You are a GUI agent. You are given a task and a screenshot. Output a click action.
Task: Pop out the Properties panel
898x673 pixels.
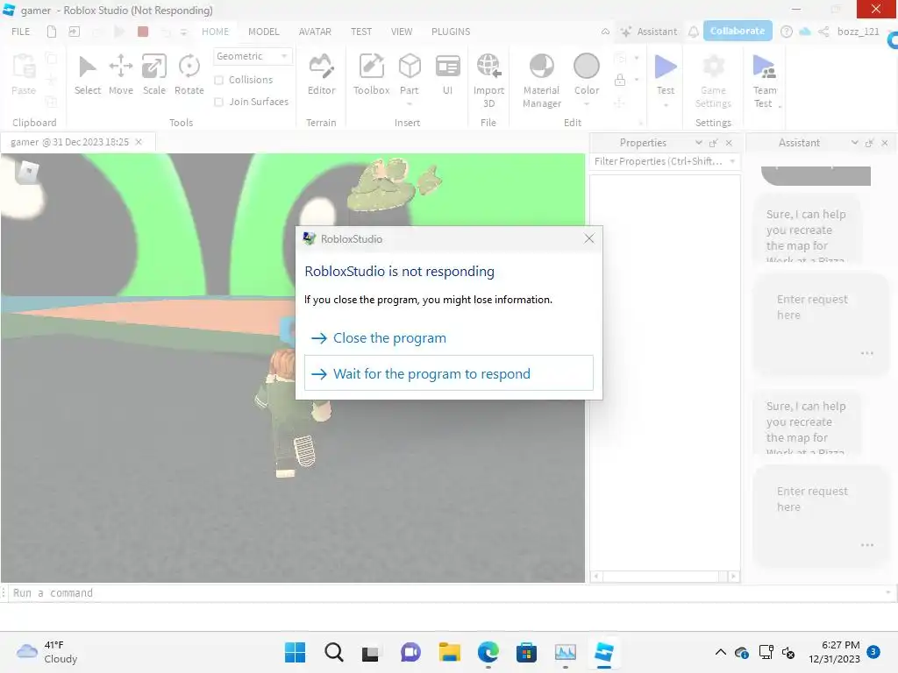(714, 143)
